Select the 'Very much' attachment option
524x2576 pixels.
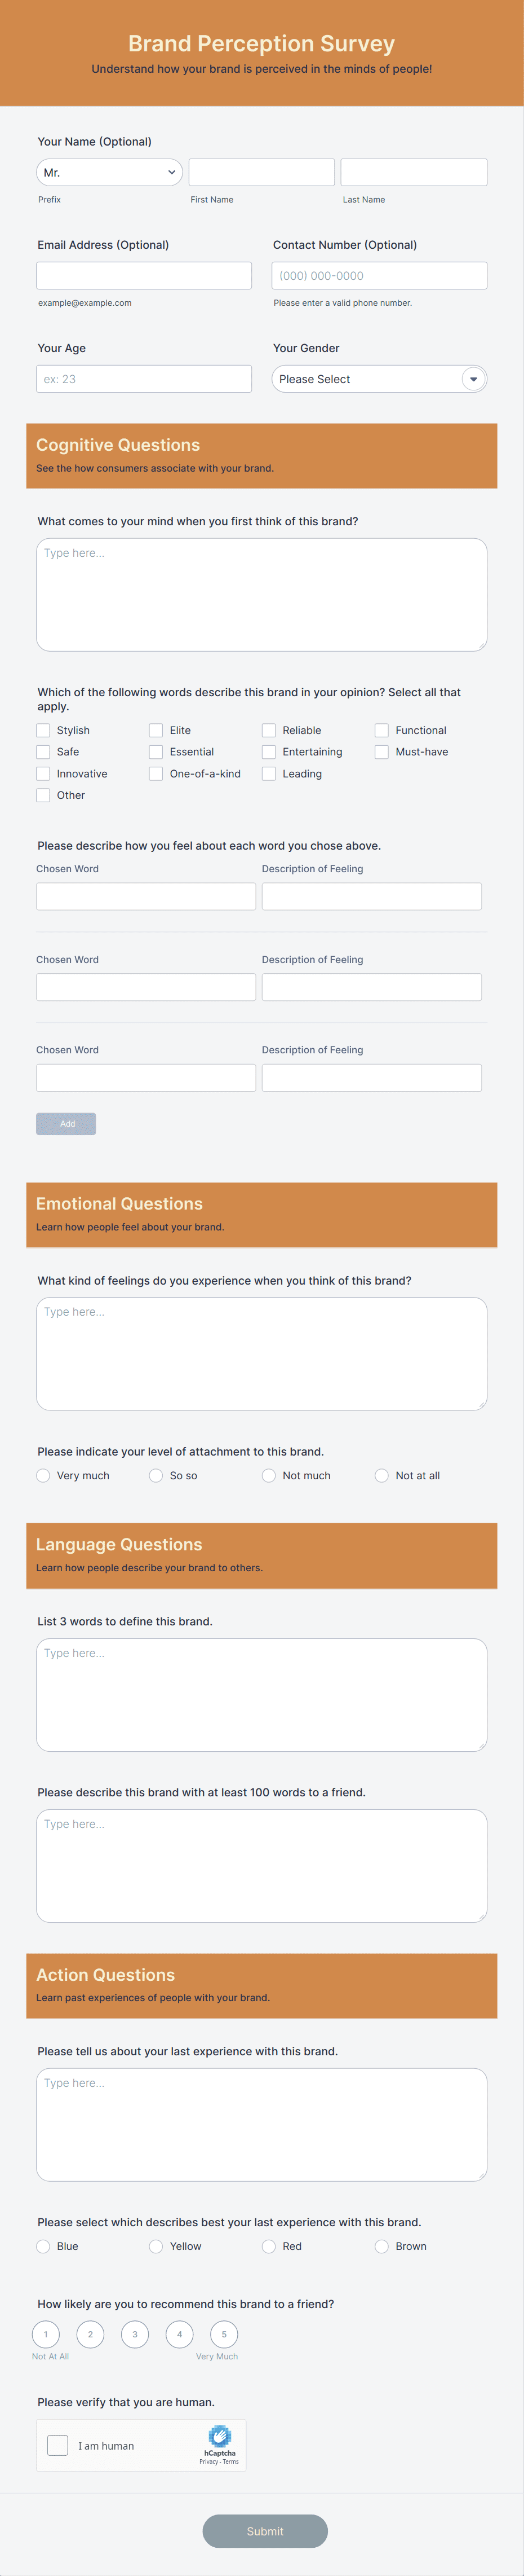(x=43, y=1475)
